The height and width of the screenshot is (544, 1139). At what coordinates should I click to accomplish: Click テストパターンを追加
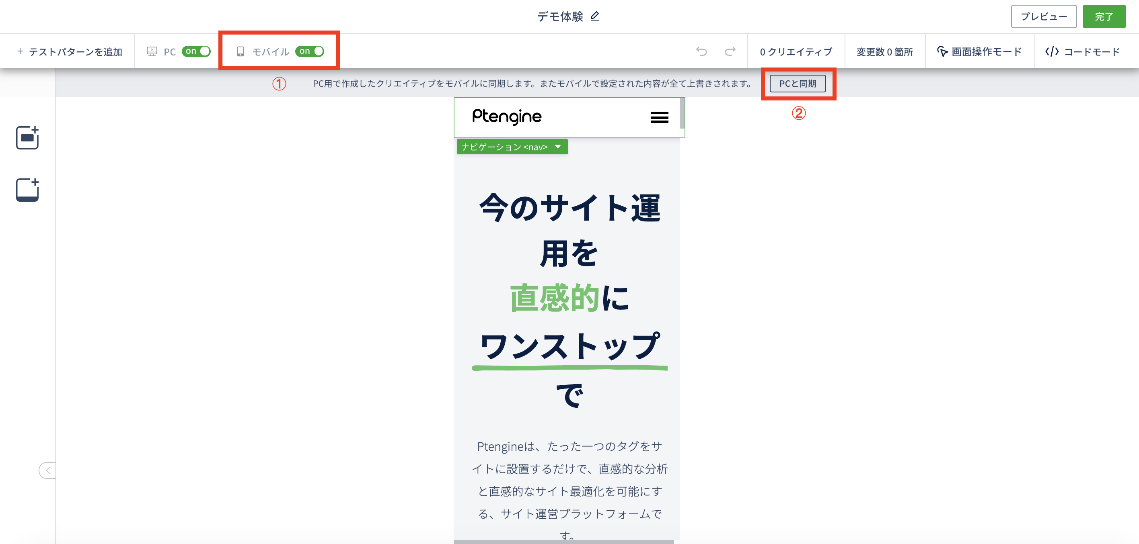coord(70,52)
